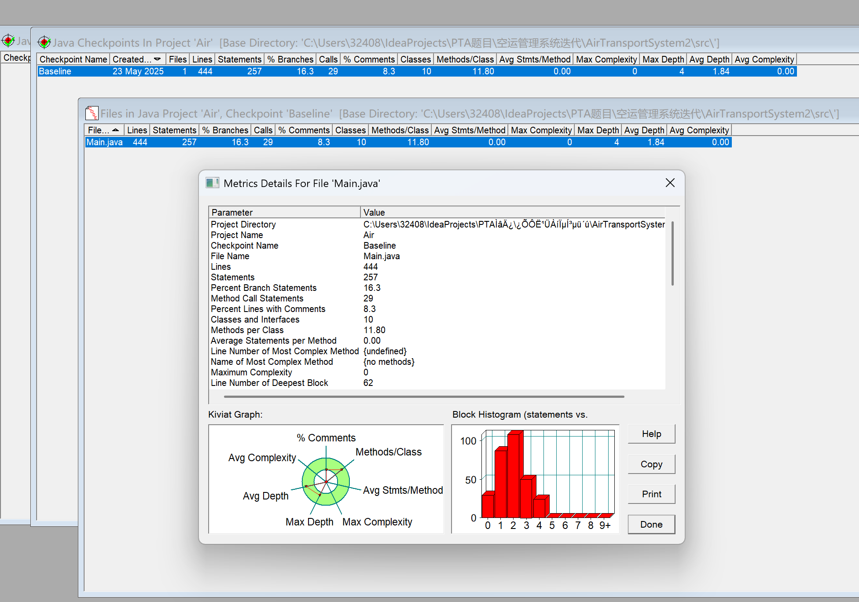Click the Java Checkpoints window target icon
Screen dimensions: 859x602
pos(44,42)
